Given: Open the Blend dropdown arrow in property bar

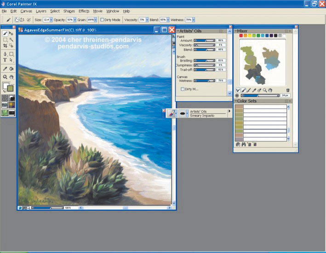Looking at the screenshot, I should (x=168, y=20).
